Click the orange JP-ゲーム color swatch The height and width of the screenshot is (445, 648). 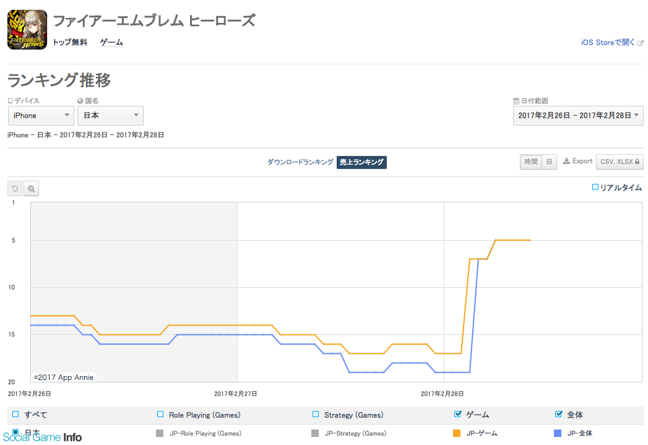[x=457, y=433]
